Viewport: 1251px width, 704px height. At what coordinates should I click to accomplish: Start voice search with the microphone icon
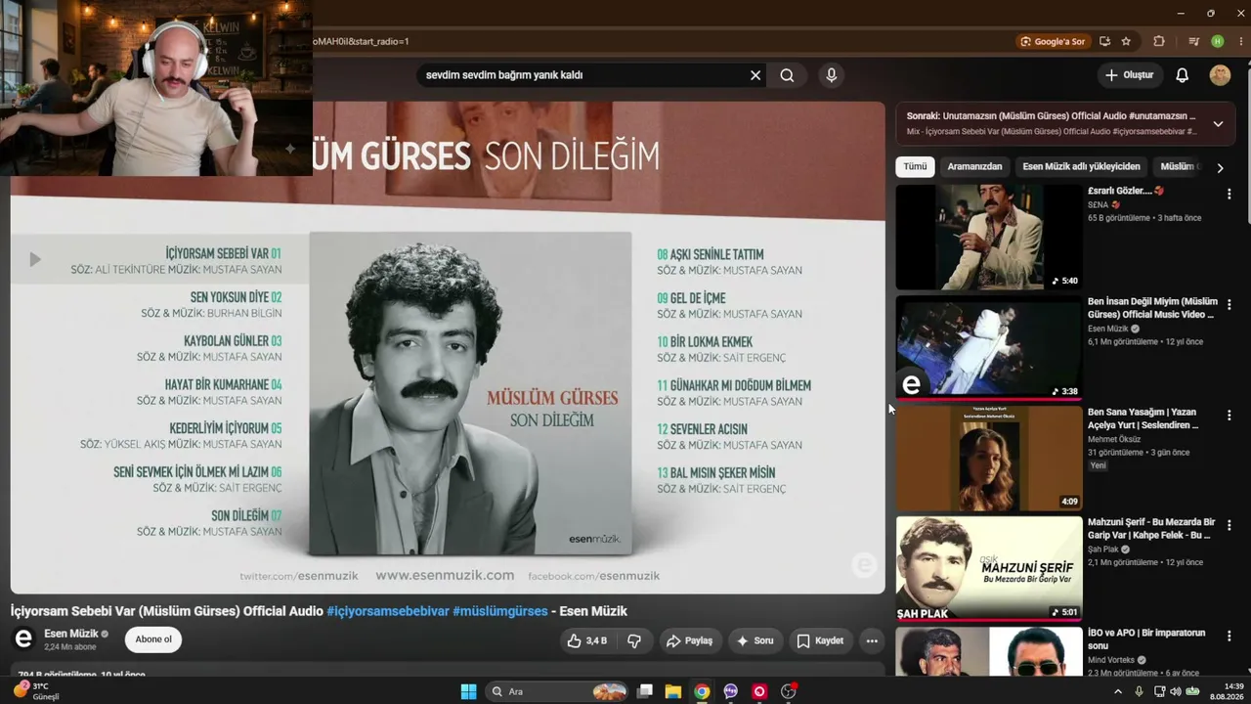coord(832,75)
